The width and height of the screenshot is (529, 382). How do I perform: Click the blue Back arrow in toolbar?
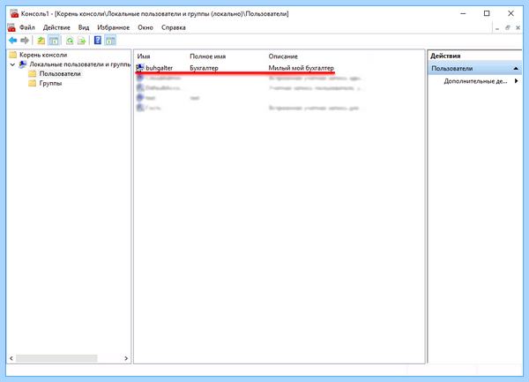pos(13,41)
